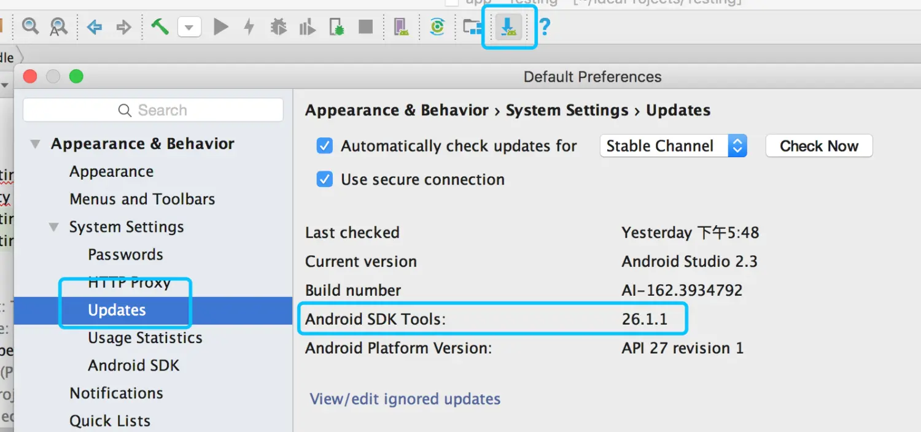The image size is (921, 432).
Task: Click the build number AI-162.3934792
Action: tap(682, 290)
